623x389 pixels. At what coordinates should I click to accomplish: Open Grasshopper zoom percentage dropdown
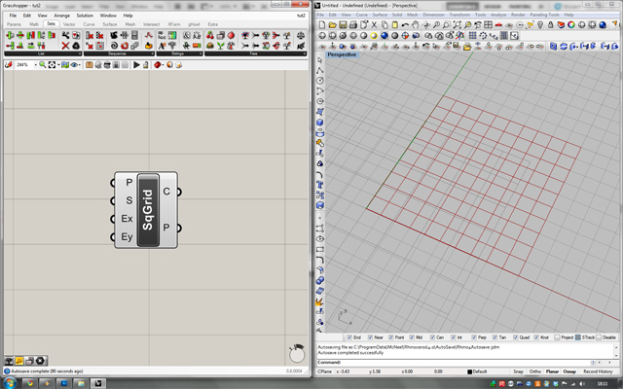click(x=35, y=65)
